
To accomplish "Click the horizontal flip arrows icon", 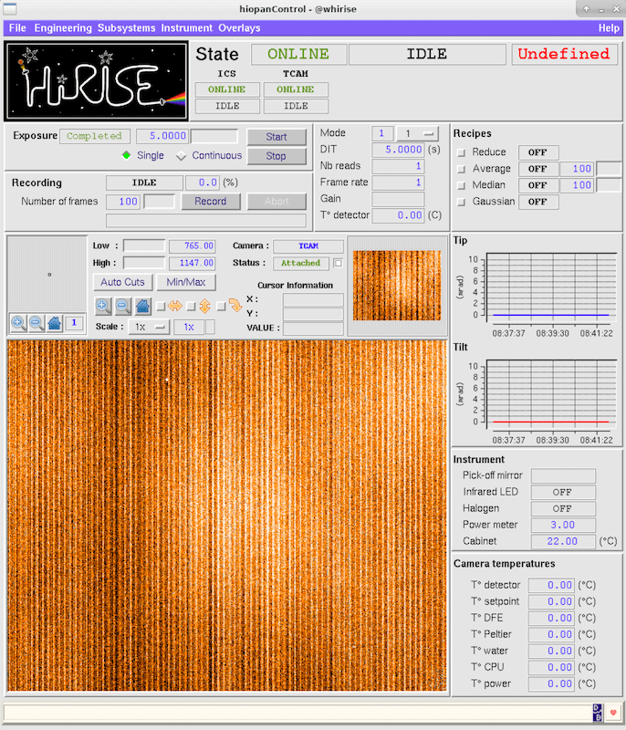I will coord(175,307).
